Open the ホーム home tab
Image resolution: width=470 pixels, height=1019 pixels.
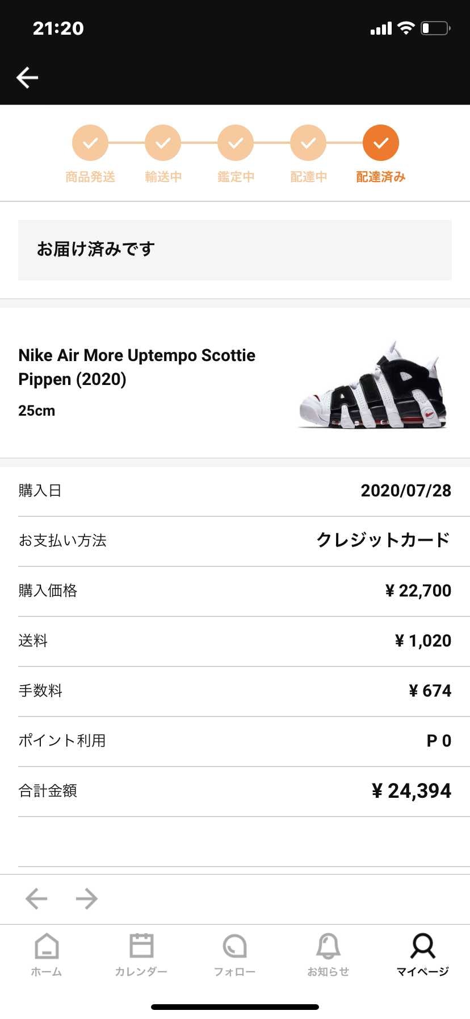(47, 955)
